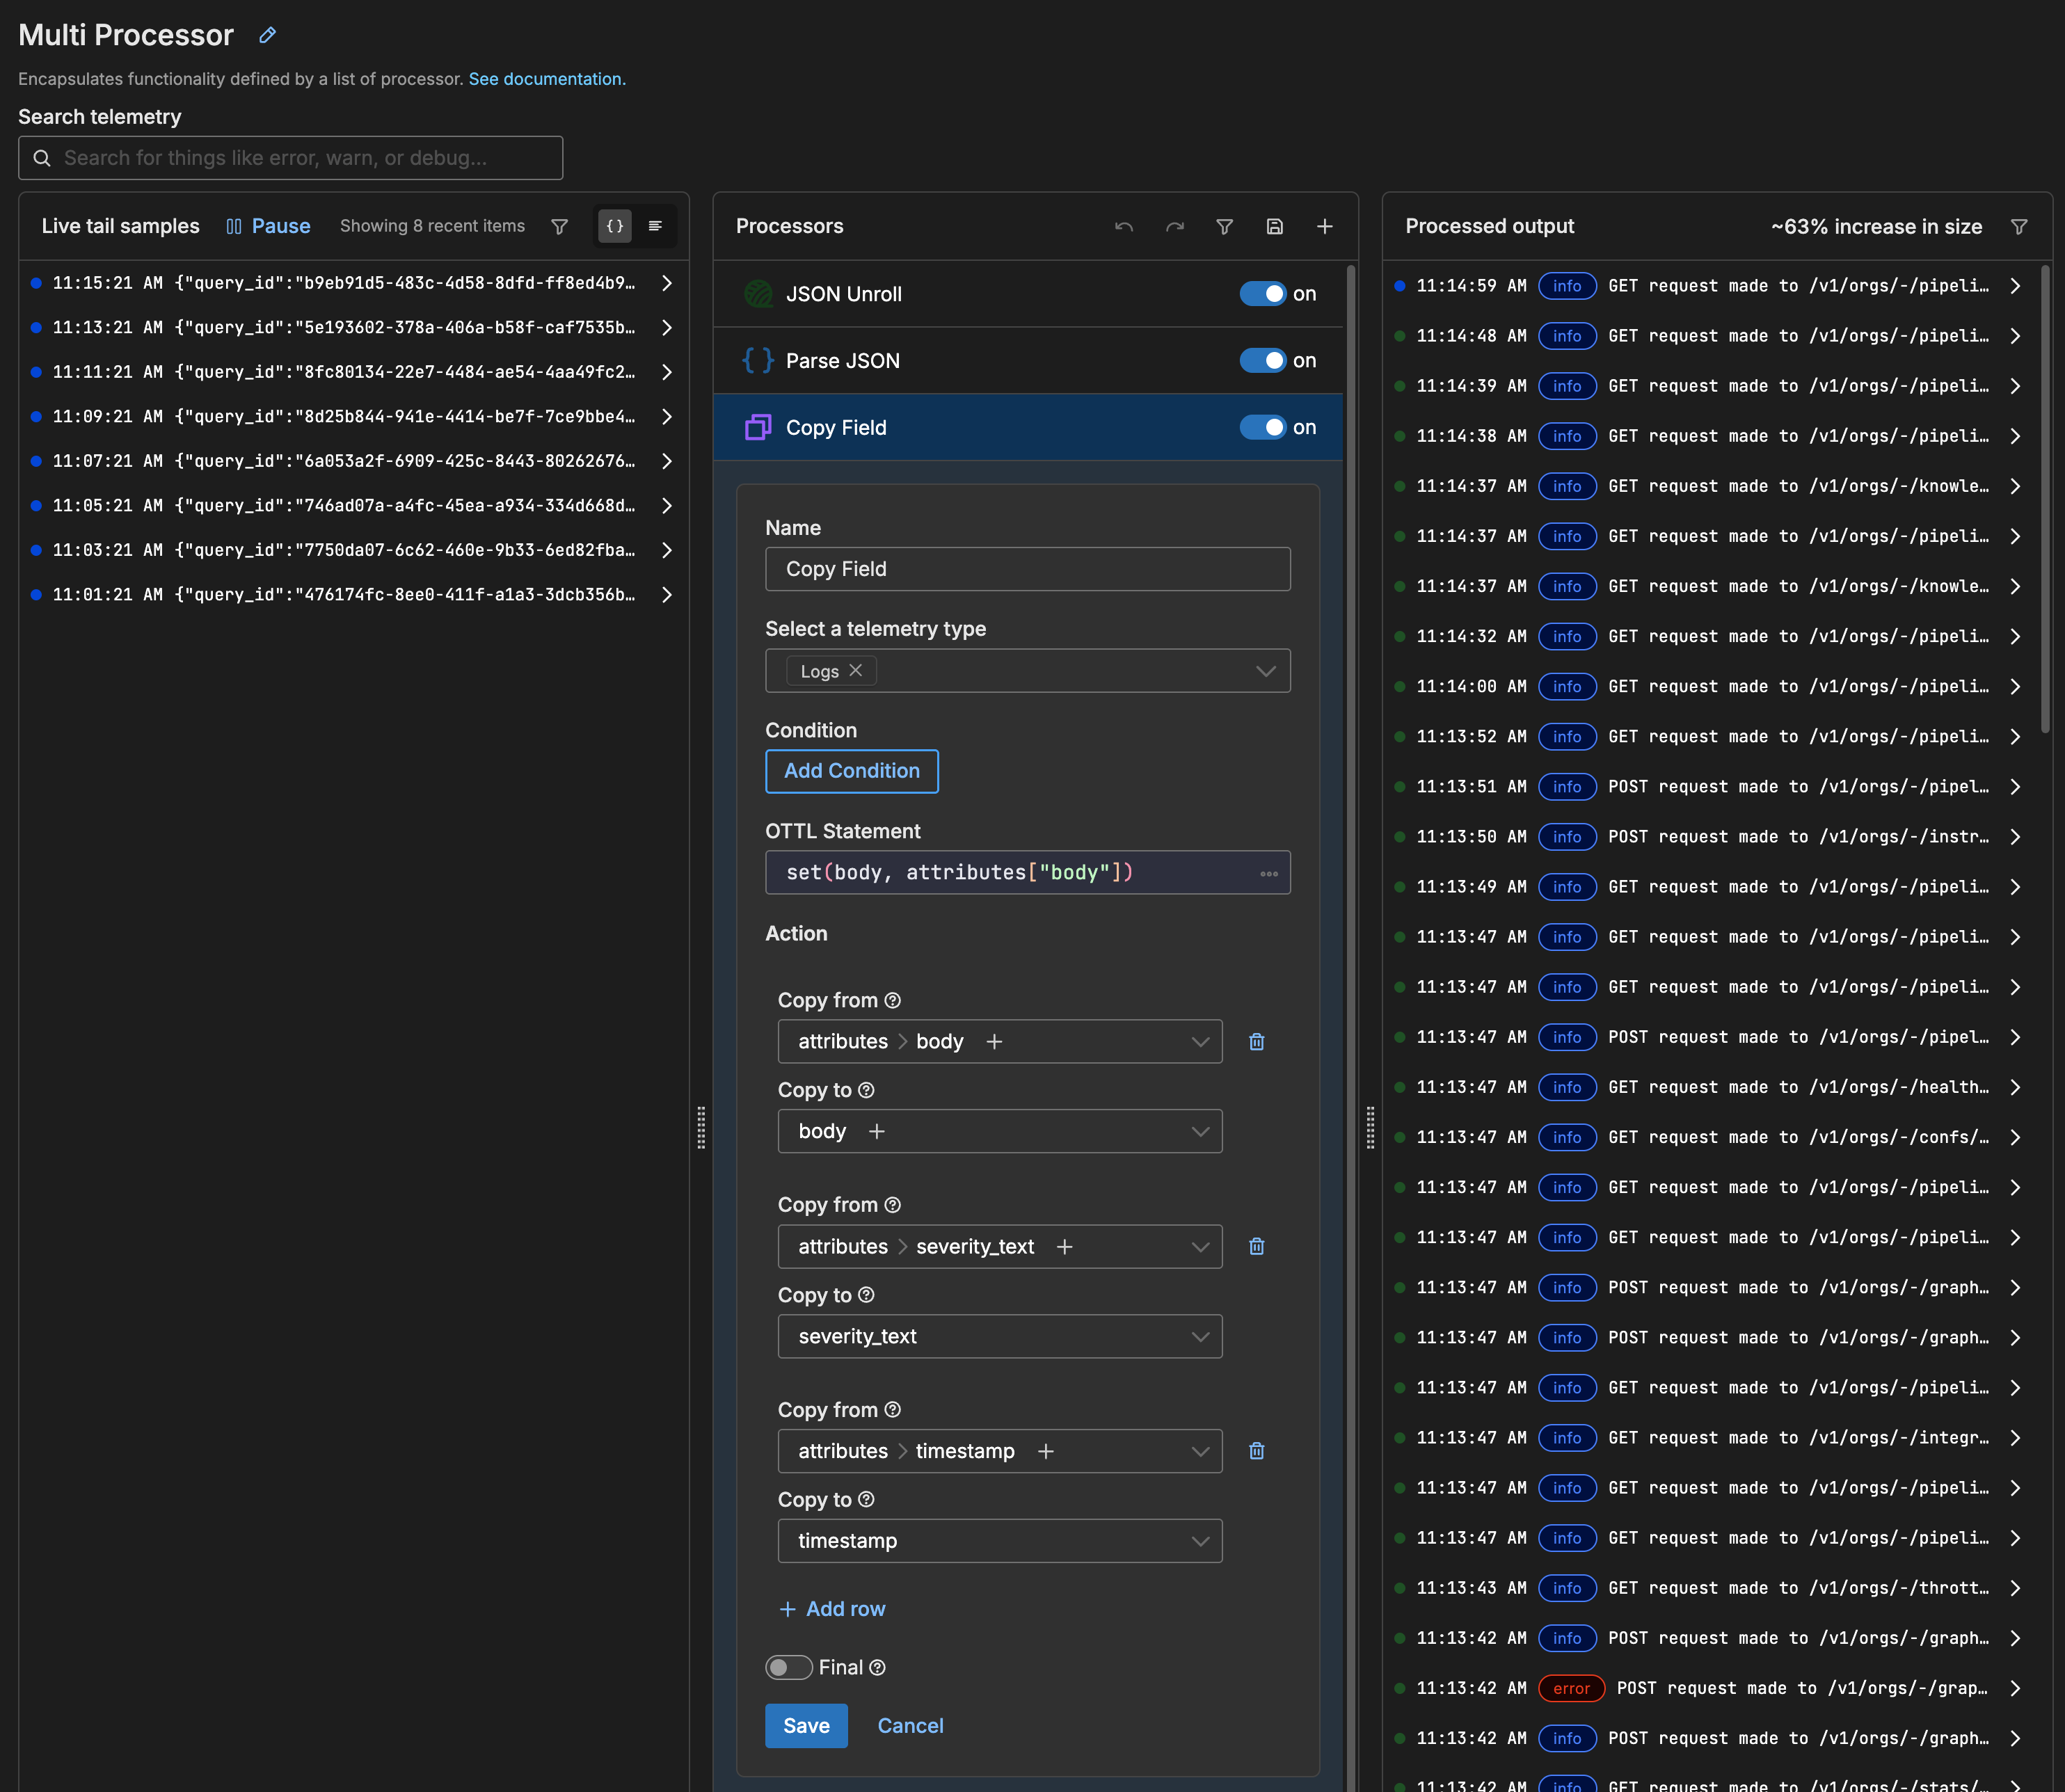The image size is (2065, 1792).
Task: Open the Processed output filter icon
Action: (2019, 226)
